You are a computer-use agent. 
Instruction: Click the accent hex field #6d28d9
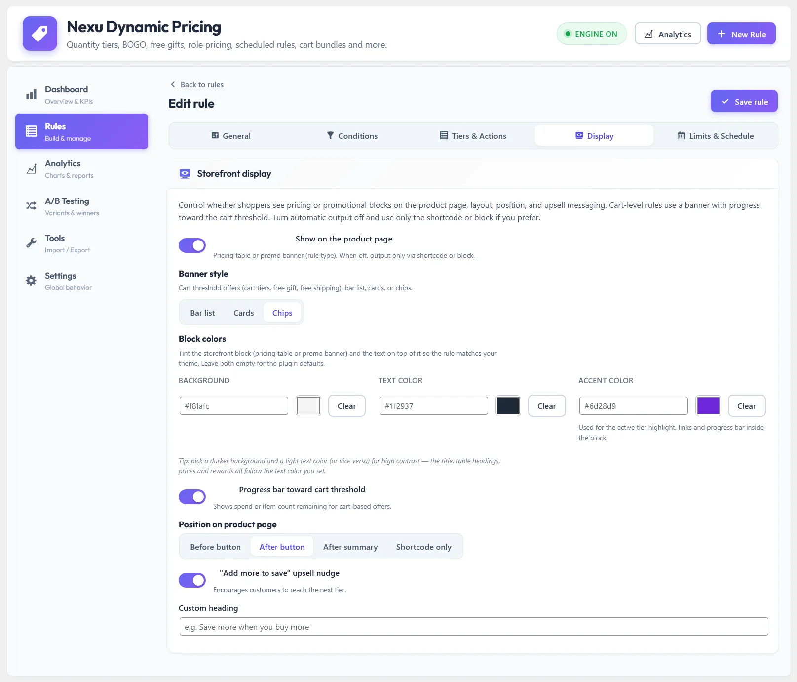tap(634, 406)
